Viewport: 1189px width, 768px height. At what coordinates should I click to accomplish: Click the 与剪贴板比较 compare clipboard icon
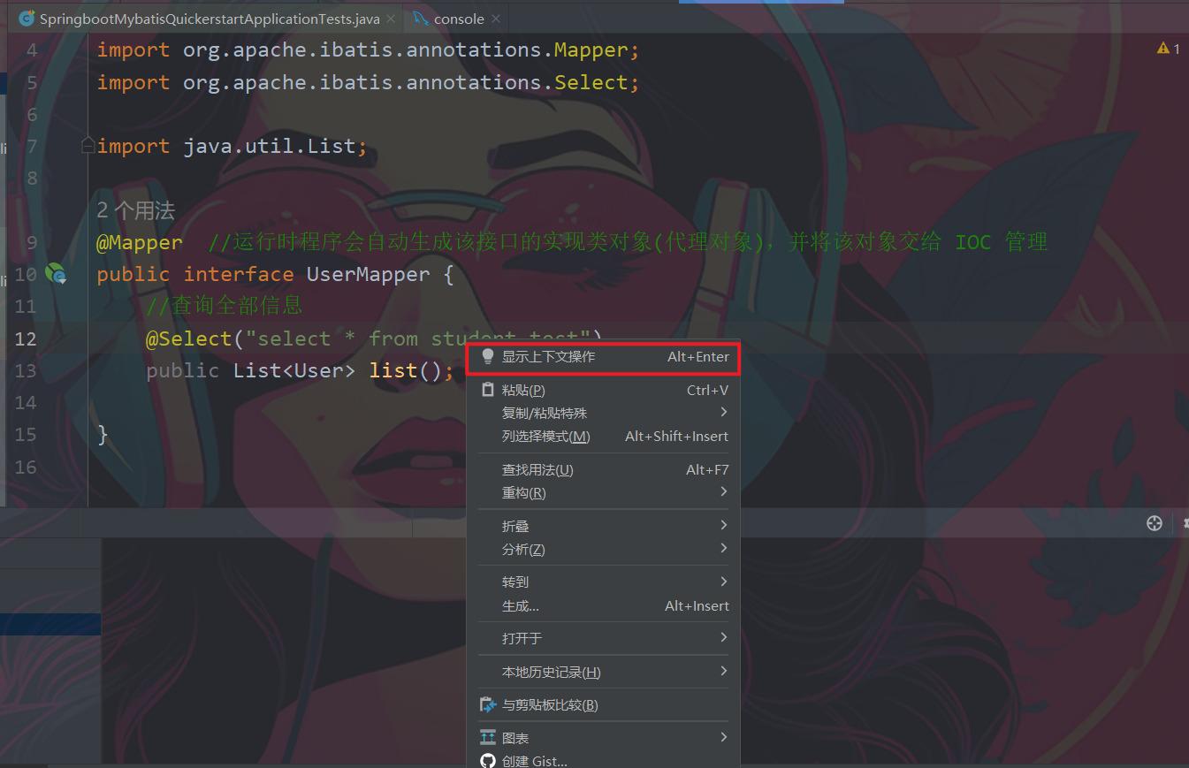(488, 704)
